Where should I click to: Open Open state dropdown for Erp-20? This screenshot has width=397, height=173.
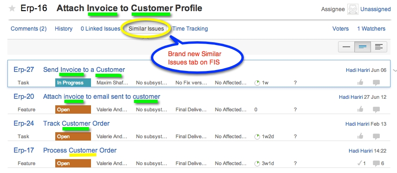(73, 110)
